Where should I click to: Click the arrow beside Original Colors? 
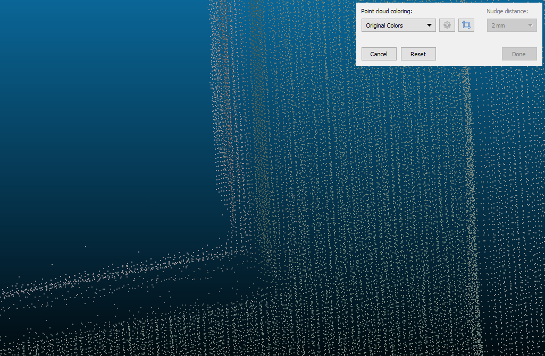pyautogui.click(x=429, y=25)
